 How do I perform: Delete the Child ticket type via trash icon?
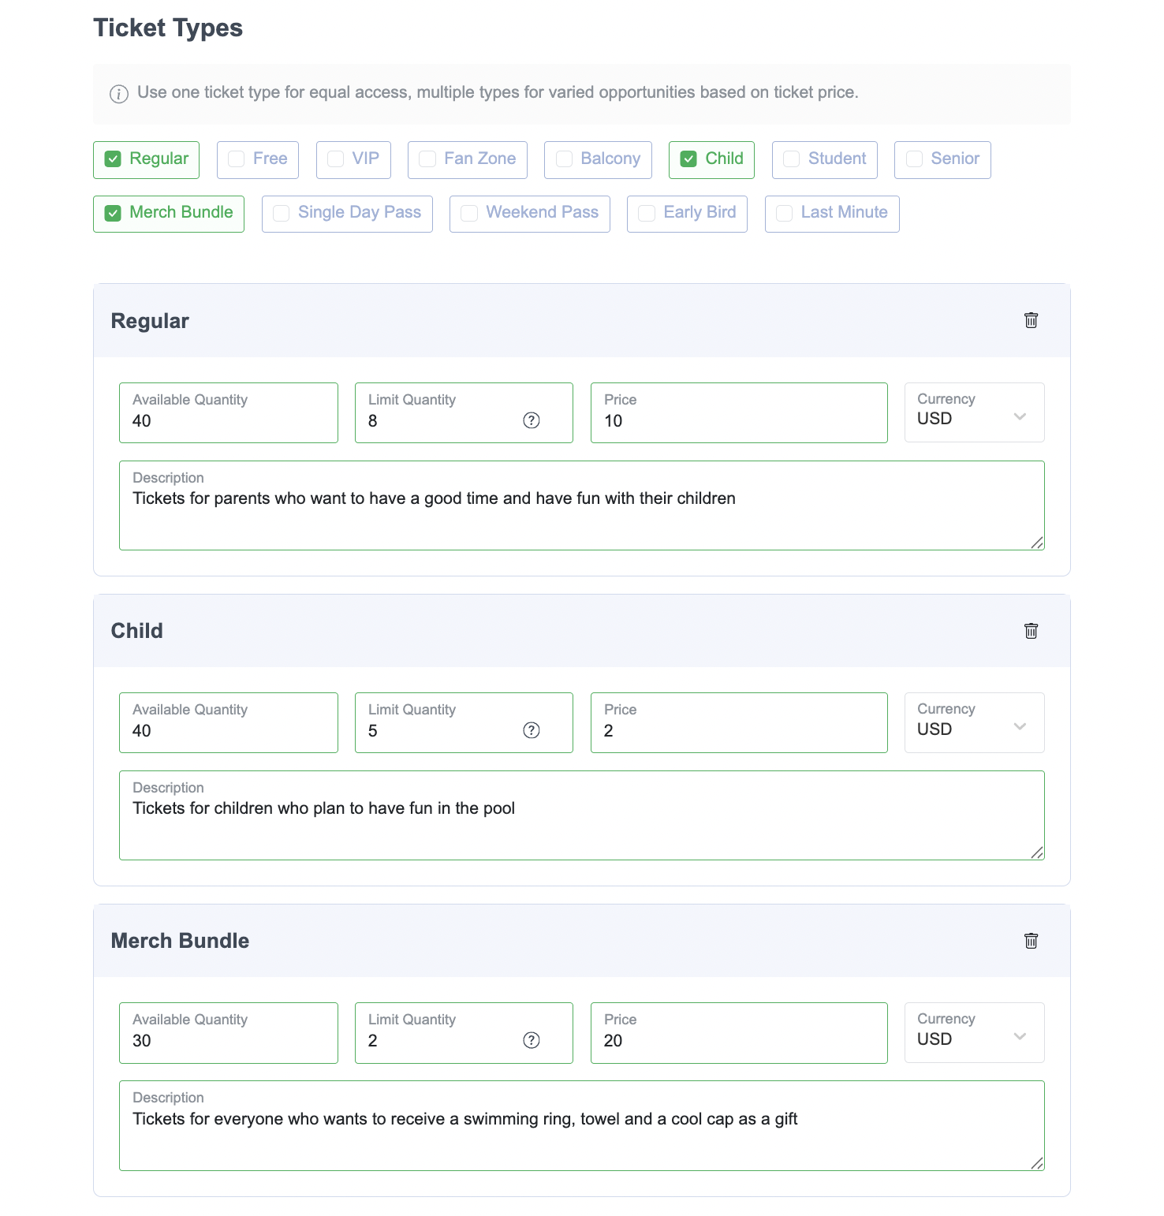(1031, 631)
